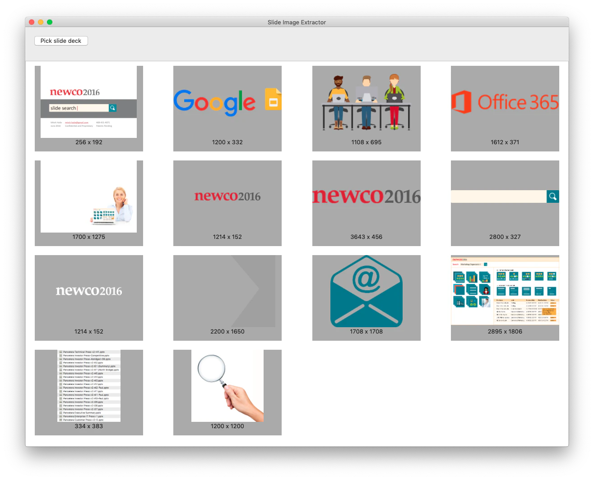The image size is (594, 480).
Task: Close the Slide Image Extractor window
Action: pos(32,22)
